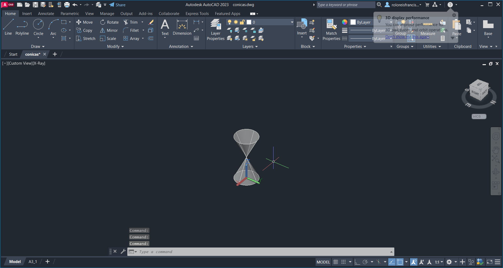Open the annotation scale 1:1 dropdown
The image size is (503, 268).
pos(439,262)
